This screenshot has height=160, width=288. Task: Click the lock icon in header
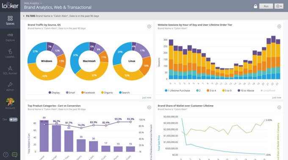click(255, 6)
